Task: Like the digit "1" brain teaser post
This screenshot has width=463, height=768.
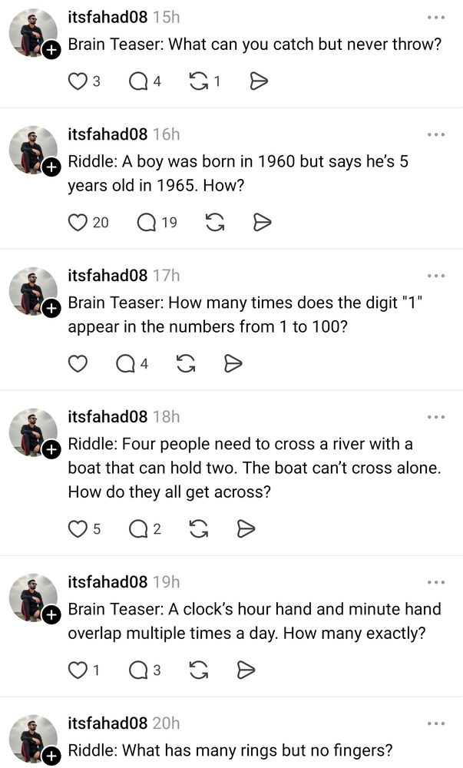Action: click(78, 364)
